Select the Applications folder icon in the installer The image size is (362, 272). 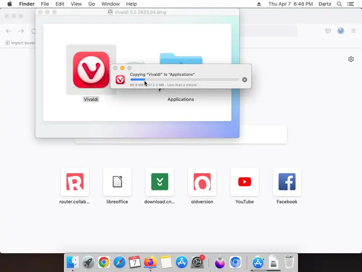(181, 58)
